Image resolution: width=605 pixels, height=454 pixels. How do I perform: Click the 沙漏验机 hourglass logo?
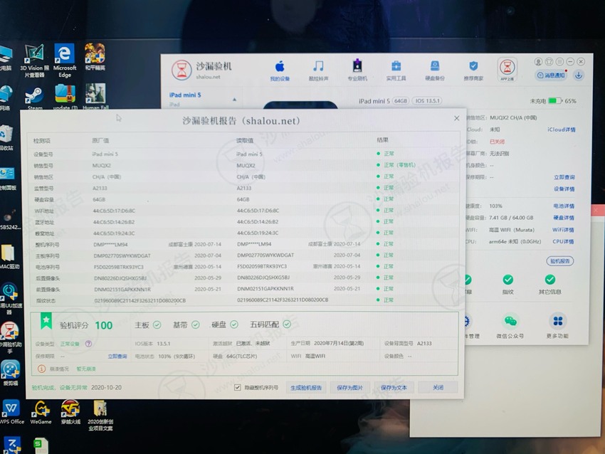click(x=181, y=70)
